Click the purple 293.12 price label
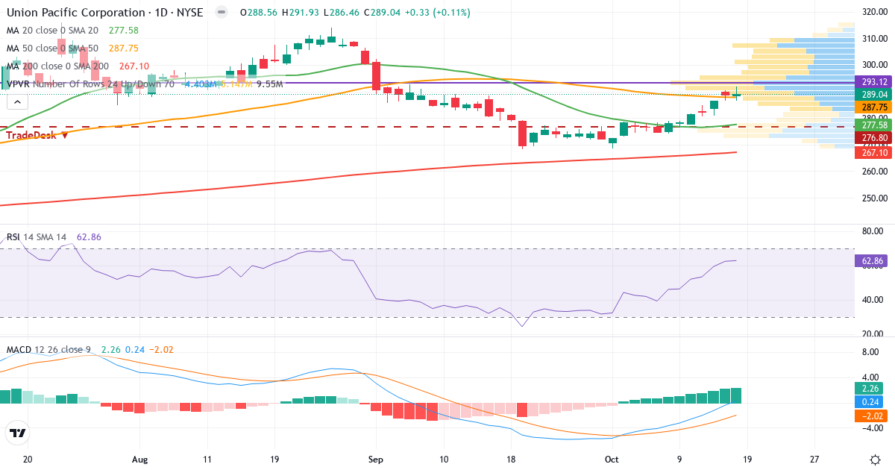895x470 pixels. (x=874, y=82)
